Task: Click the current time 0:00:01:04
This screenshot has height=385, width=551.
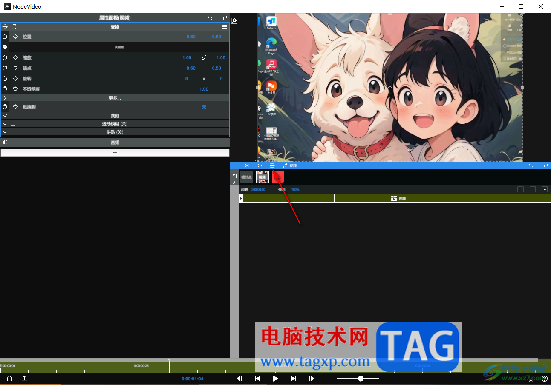Action: 192,379
